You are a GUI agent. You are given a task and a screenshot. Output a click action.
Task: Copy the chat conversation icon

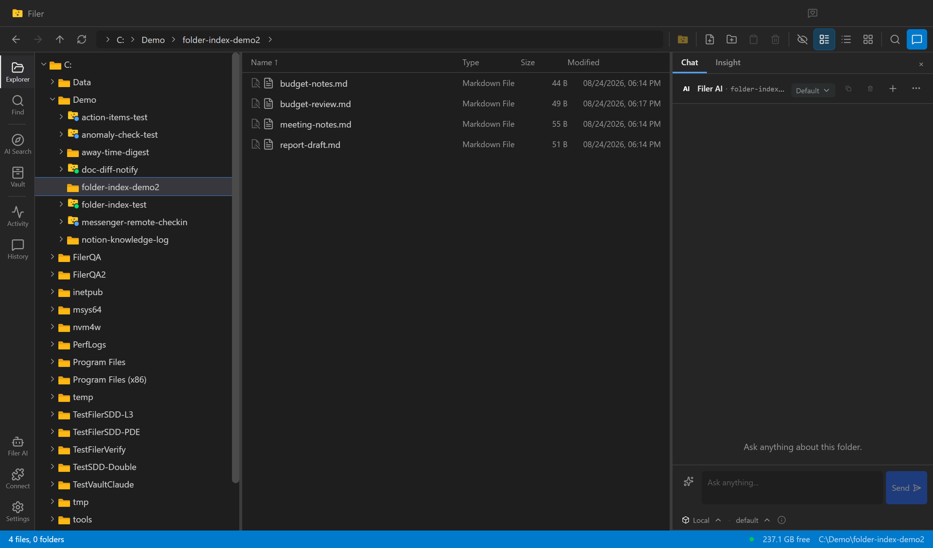click(x=848, y=89)
